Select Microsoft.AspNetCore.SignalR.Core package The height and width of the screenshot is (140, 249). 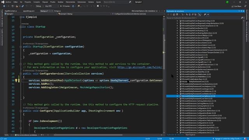[196, 62]
